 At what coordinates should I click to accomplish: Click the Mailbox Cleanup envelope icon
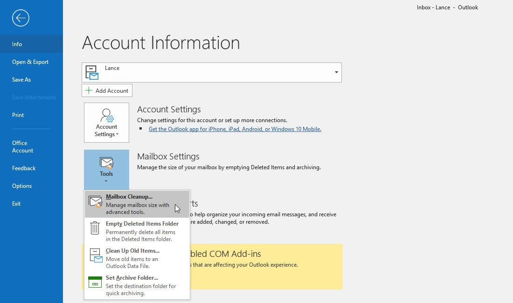coord(96,201)
